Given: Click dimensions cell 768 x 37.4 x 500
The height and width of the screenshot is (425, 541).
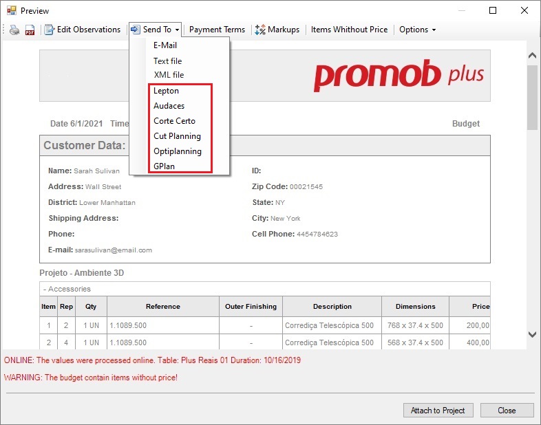Looking at the screenshot, I should click(x=415, y=325).
